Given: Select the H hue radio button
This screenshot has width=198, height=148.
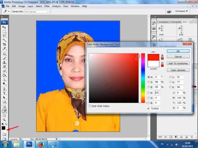Looking at the screenshot, I should tap(148, 77).
